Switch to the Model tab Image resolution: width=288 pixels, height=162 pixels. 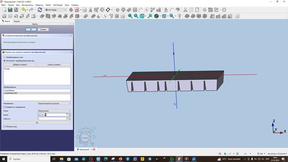tap(17, 21)
